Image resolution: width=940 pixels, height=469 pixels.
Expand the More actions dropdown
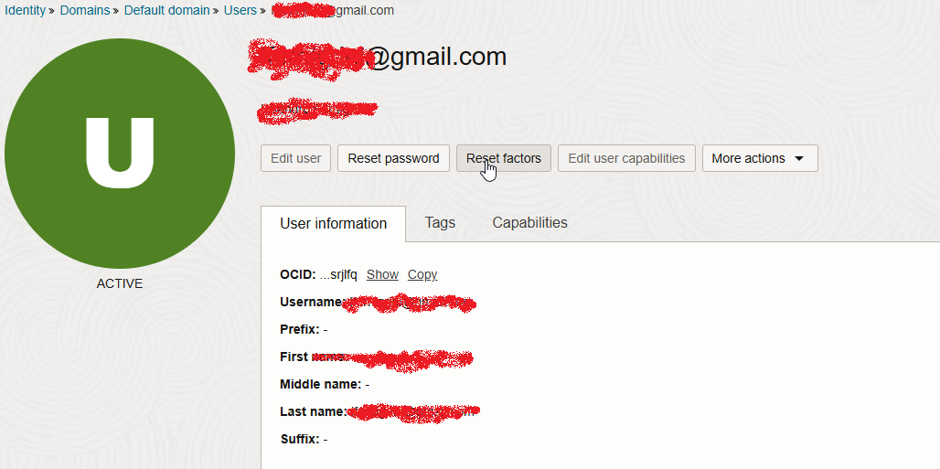click(x=759, y=158)
